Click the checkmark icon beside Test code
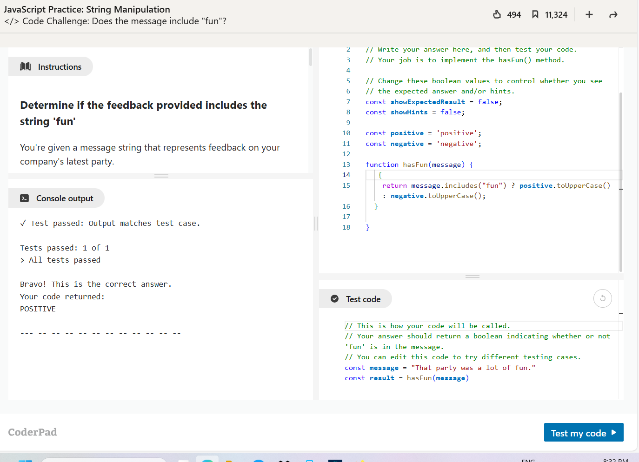 334,299
